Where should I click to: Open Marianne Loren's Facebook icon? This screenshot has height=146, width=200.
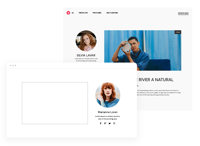click(100, 123)
